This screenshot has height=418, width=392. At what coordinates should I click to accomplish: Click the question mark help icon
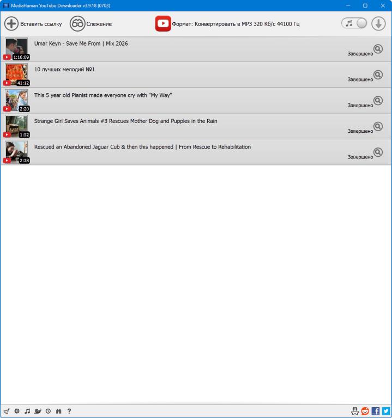tap(69, 411)
